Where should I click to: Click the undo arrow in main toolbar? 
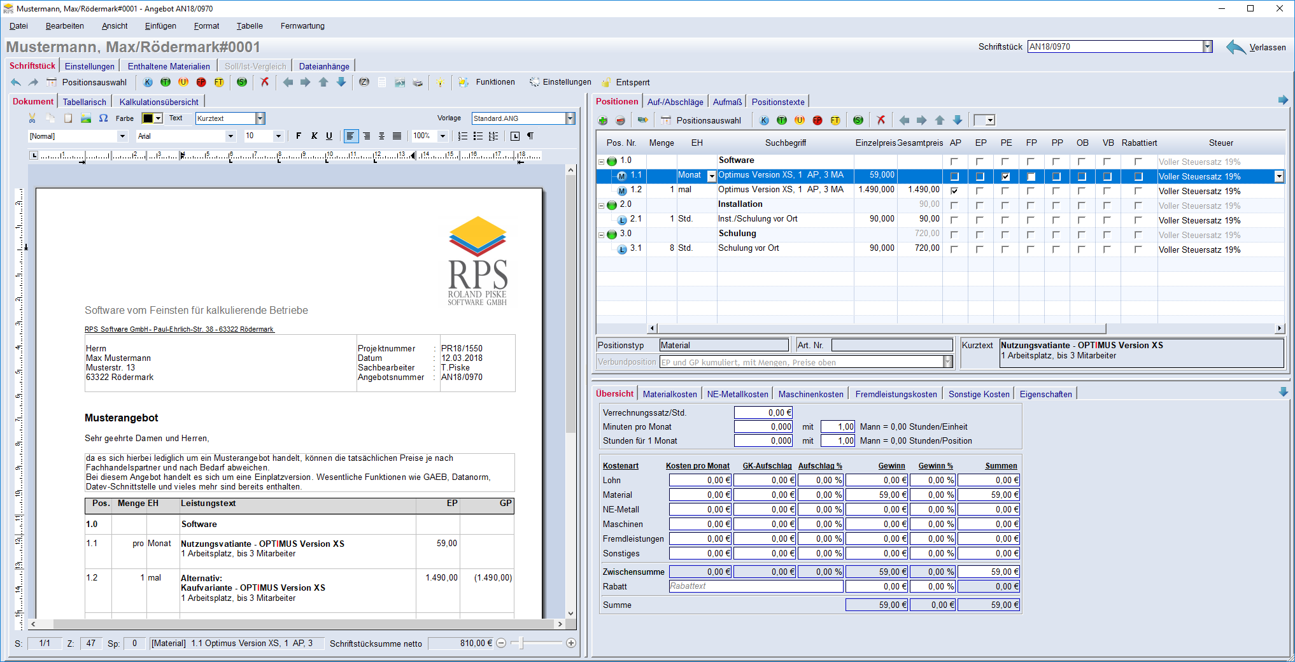[16, 82]
